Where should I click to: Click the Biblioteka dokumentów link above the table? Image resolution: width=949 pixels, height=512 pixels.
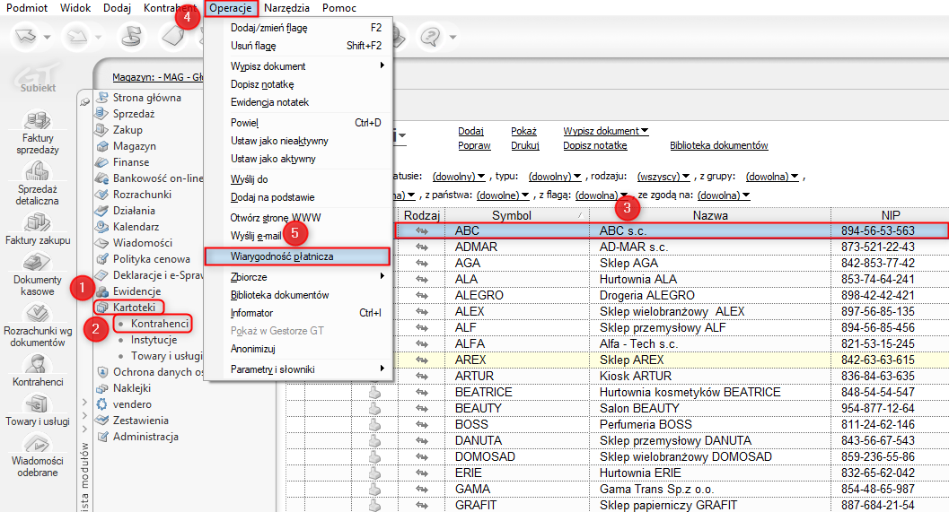click(x=718, y=145)
